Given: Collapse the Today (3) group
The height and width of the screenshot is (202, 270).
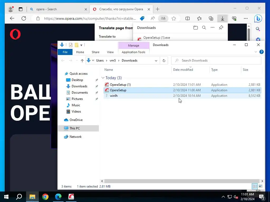Looking at the screenshot, I should [103, 78].
